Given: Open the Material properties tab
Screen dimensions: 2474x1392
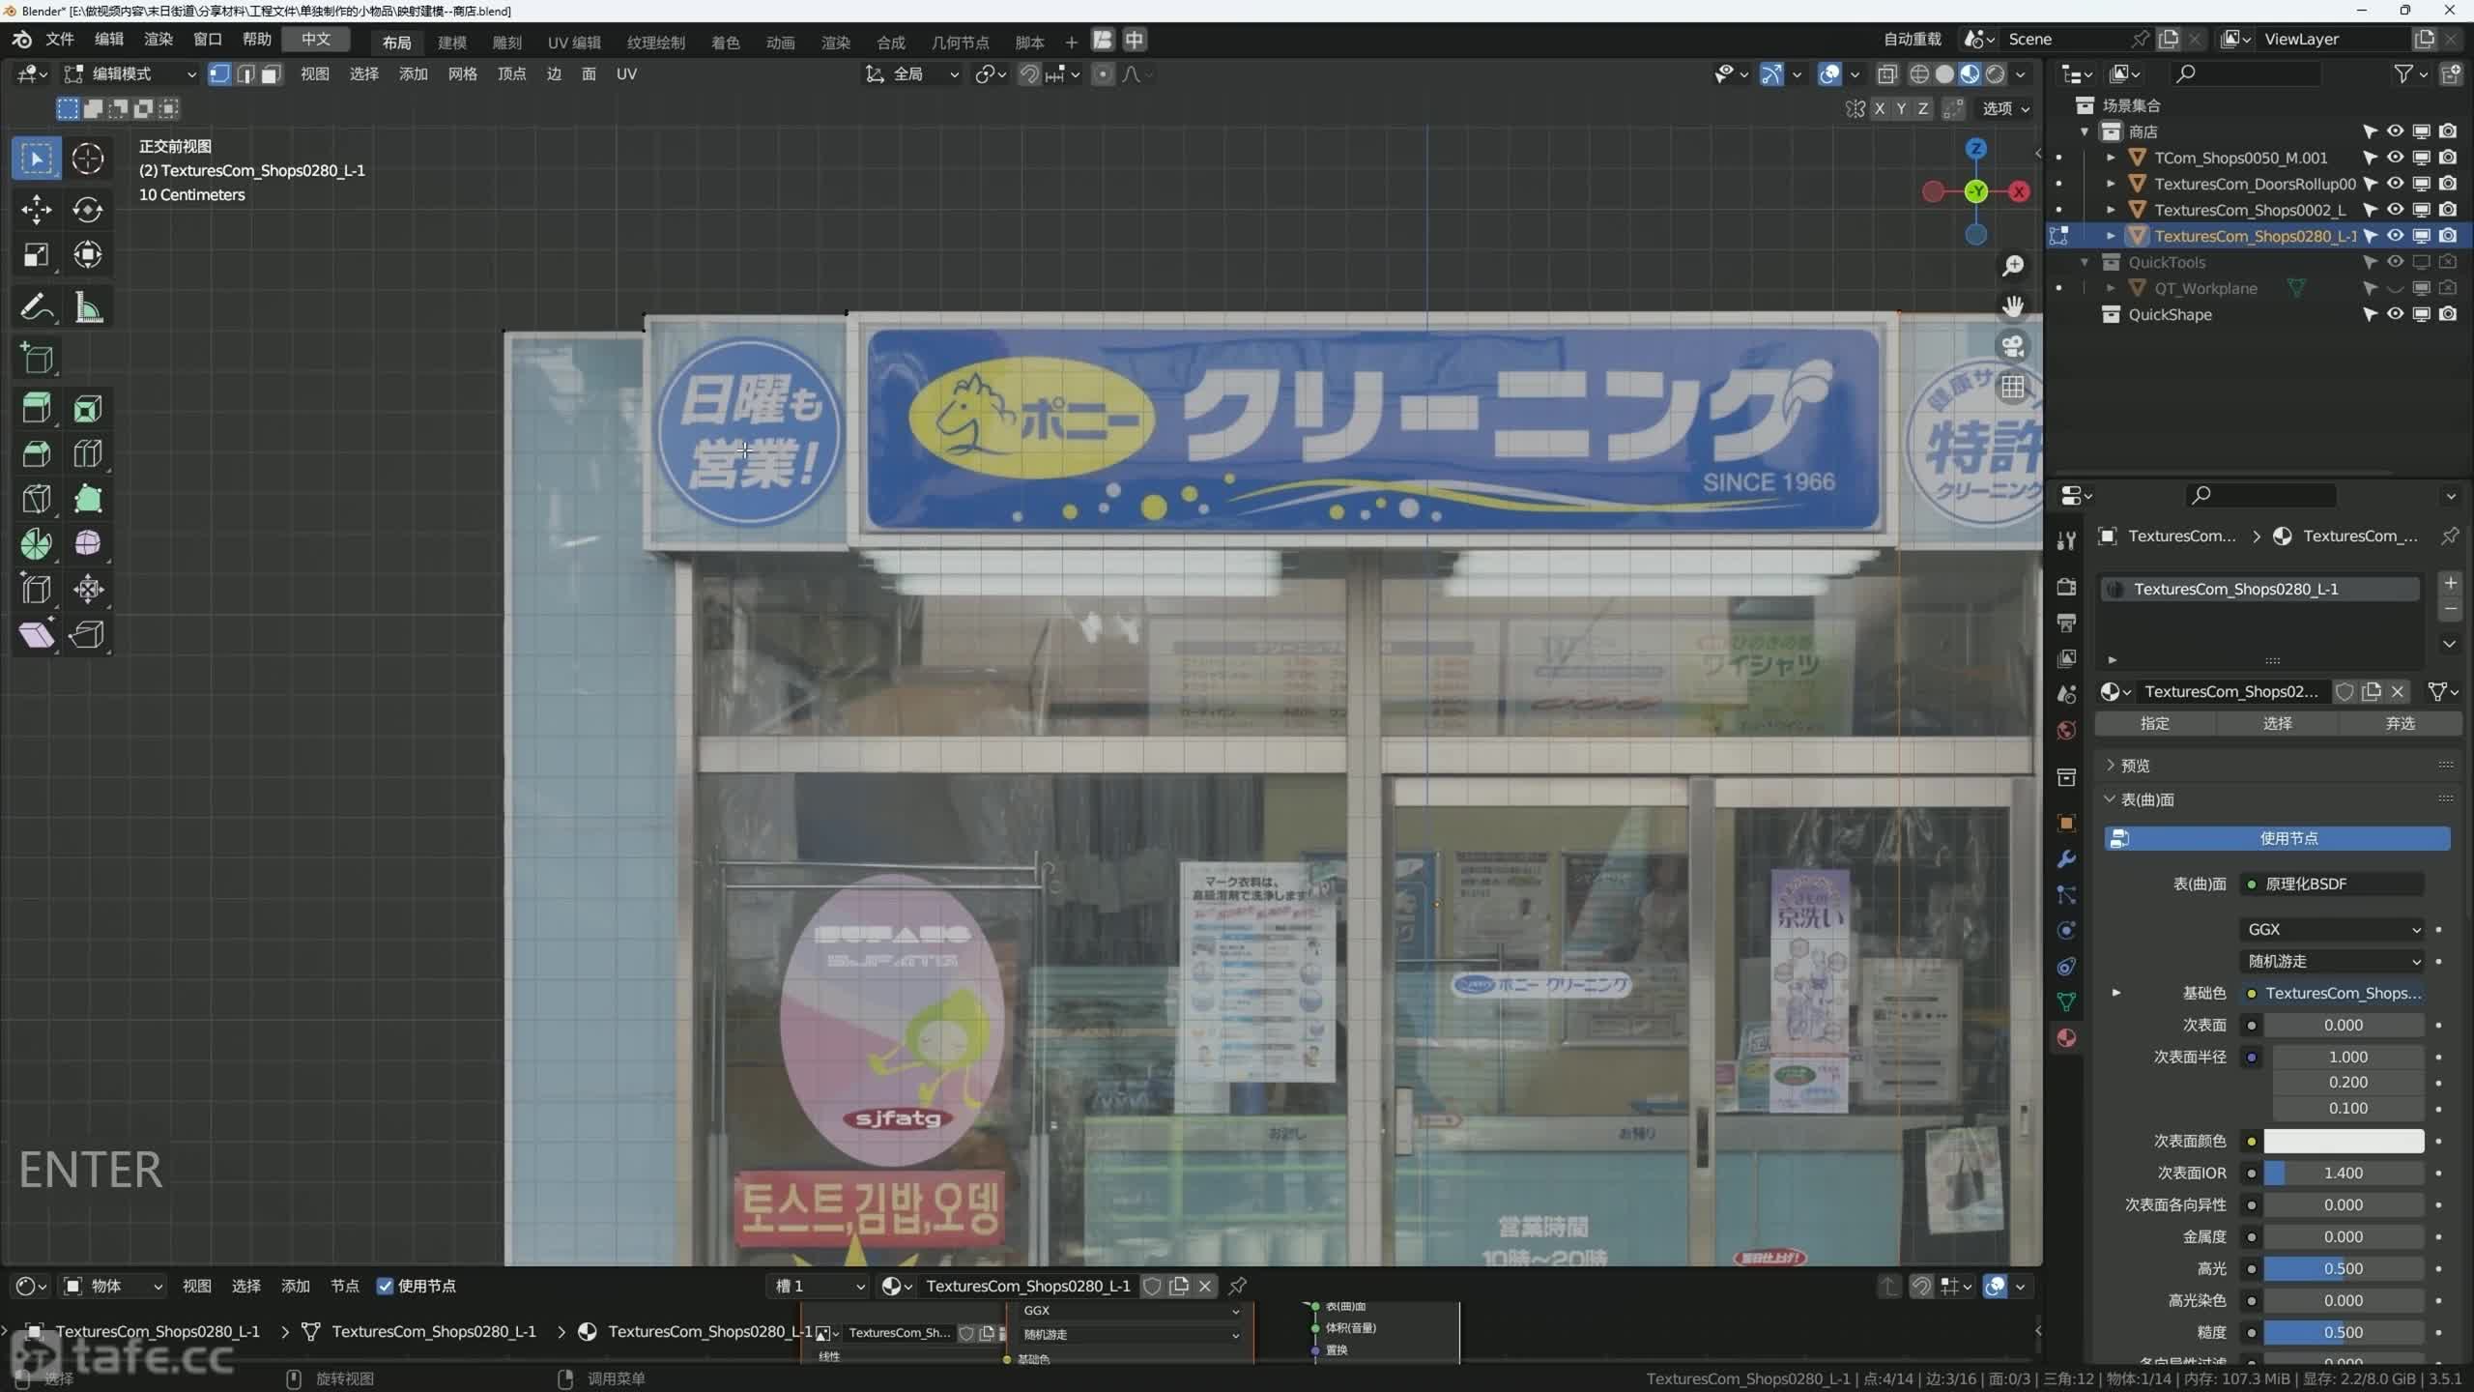Looking at the screenshot, I should [x=2066, y=1038].
